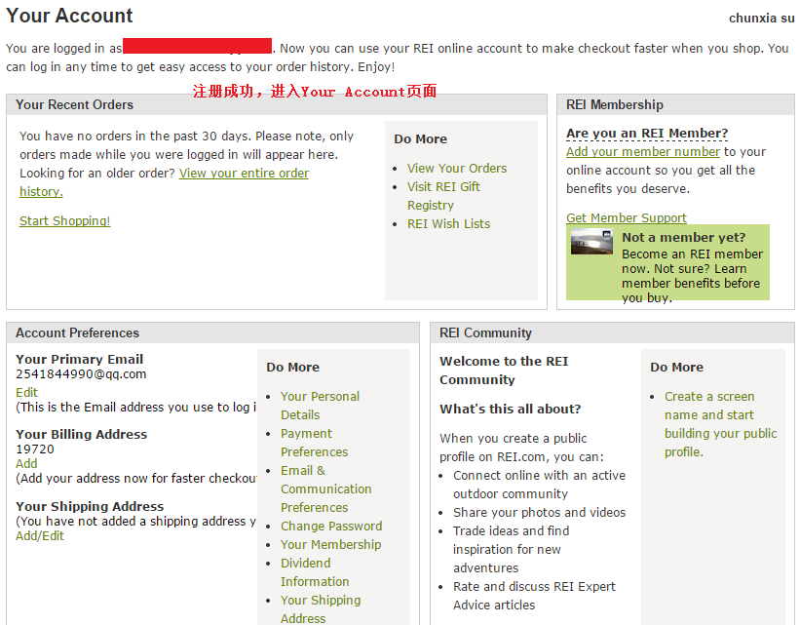Click 'Your Primary Email' heading

pyautogui.click(x=80, y=360)
